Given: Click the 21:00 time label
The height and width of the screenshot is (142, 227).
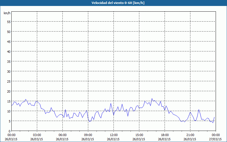Looking at the screenshot, I should (190, 135).
